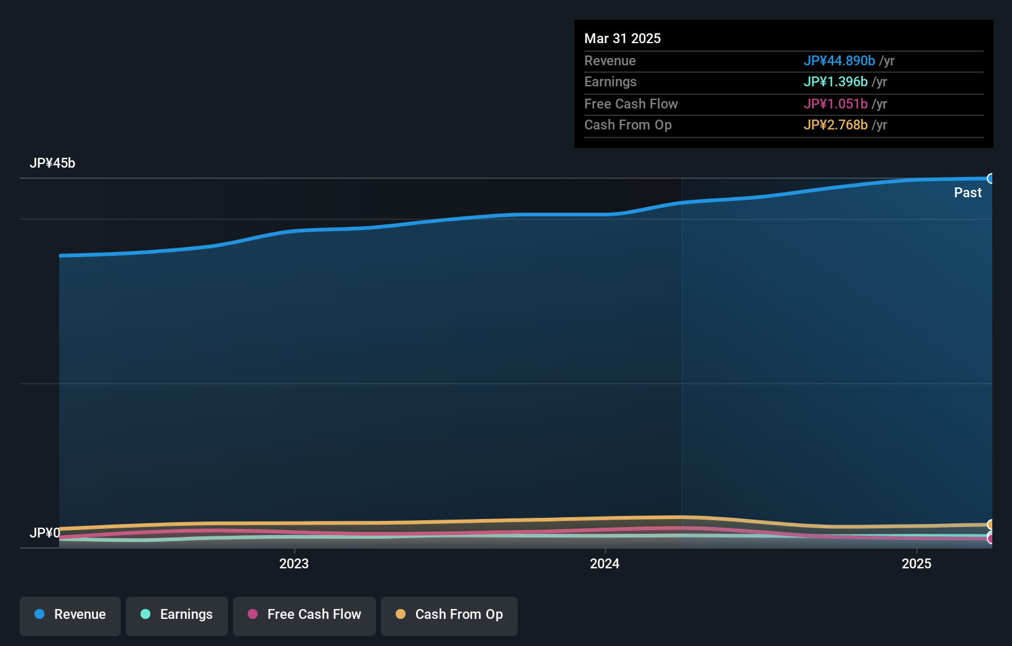This screenshot has width=1012, height=646.
Task: Click the Cash From Op label in tooltip
Action: [x=628, y=125]
